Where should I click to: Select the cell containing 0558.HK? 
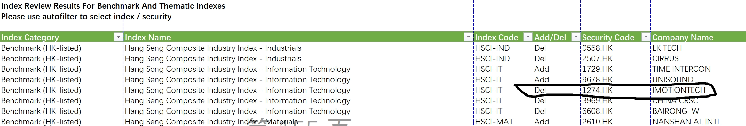(615, 48)
